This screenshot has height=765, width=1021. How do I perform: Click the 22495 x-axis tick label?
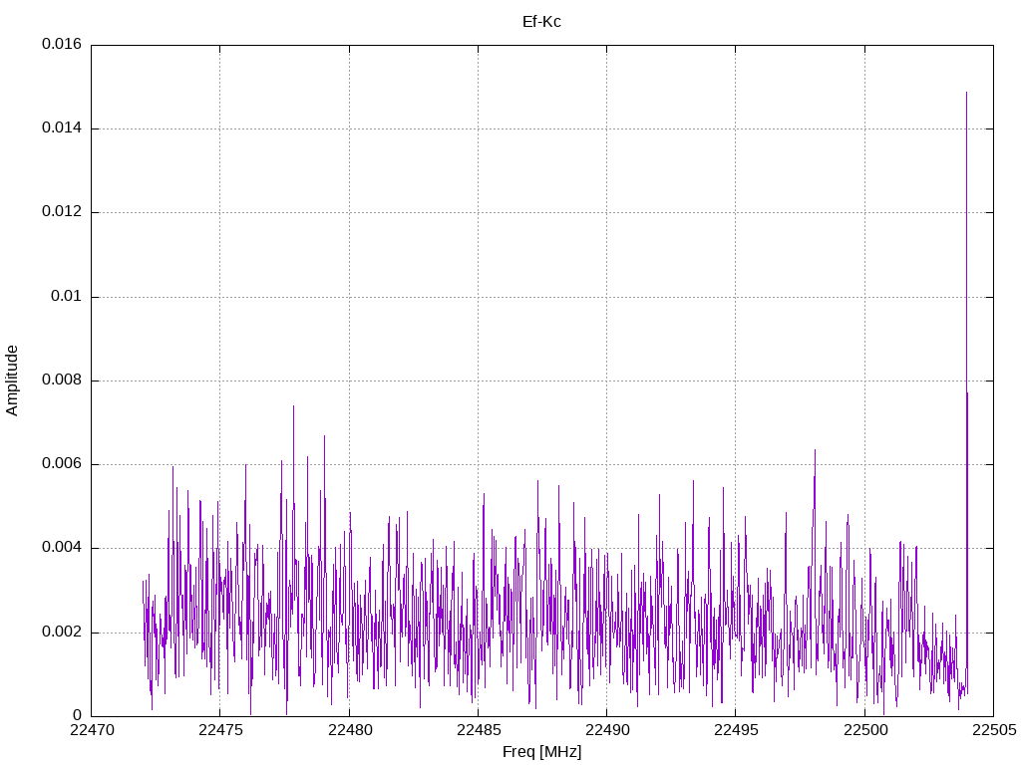[x=735, y=730]
